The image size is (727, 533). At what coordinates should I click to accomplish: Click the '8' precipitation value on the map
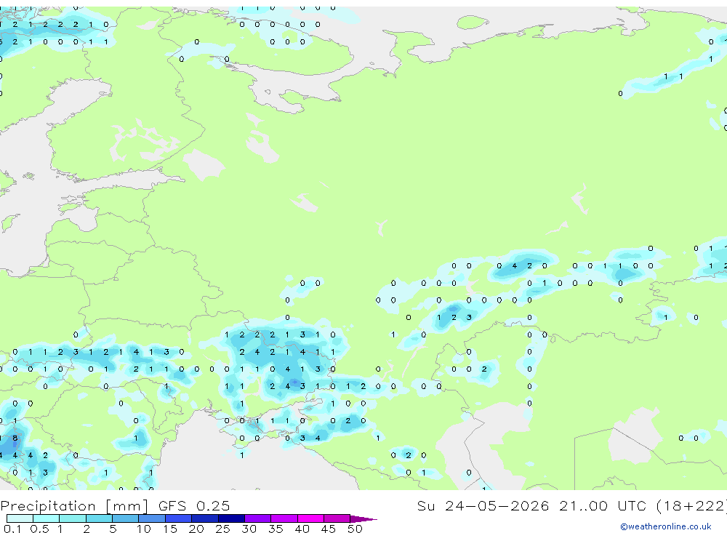tap(15, 438)
